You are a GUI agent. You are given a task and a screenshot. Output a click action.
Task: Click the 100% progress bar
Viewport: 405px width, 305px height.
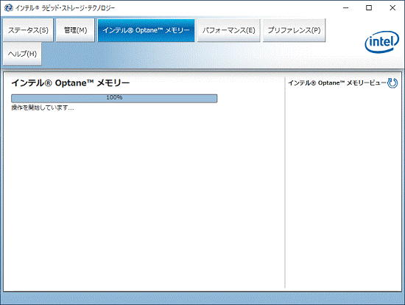click(114, 98)
